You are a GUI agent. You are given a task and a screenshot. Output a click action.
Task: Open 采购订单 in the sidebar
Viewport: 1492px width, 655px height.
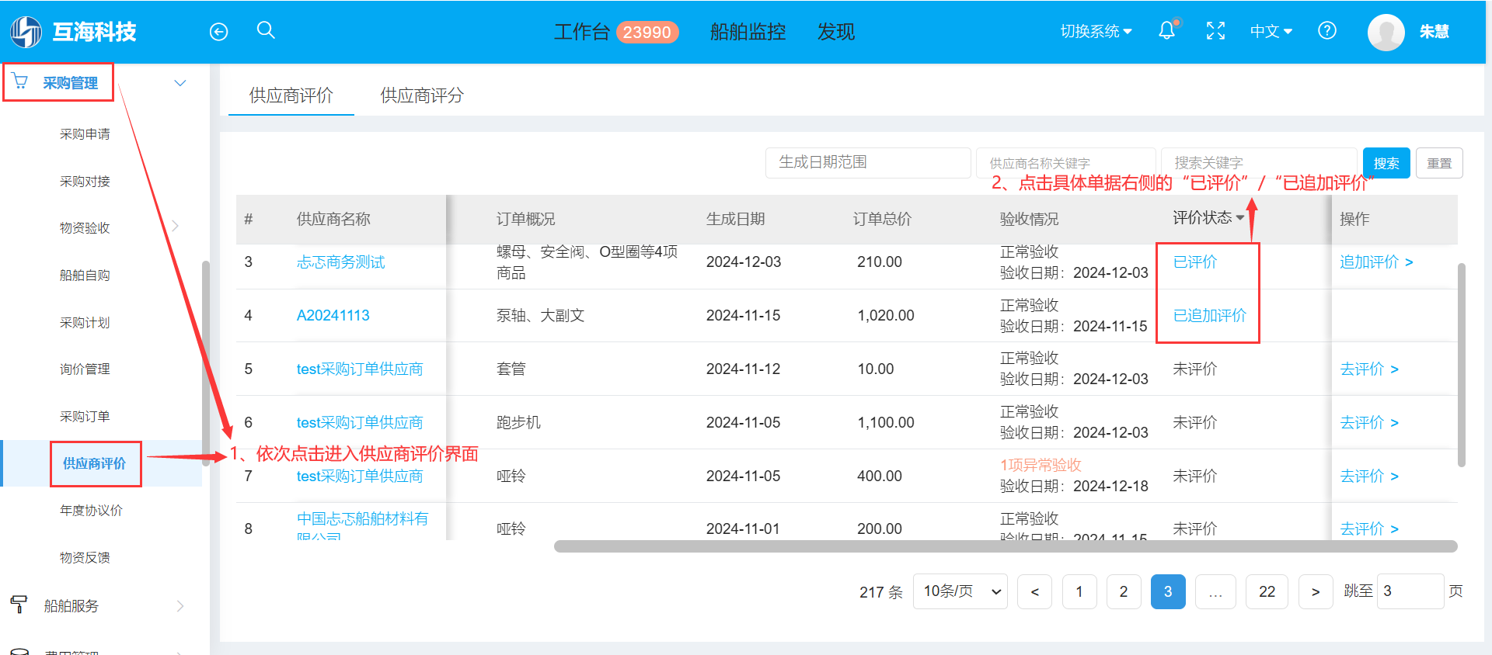[85, 417]
